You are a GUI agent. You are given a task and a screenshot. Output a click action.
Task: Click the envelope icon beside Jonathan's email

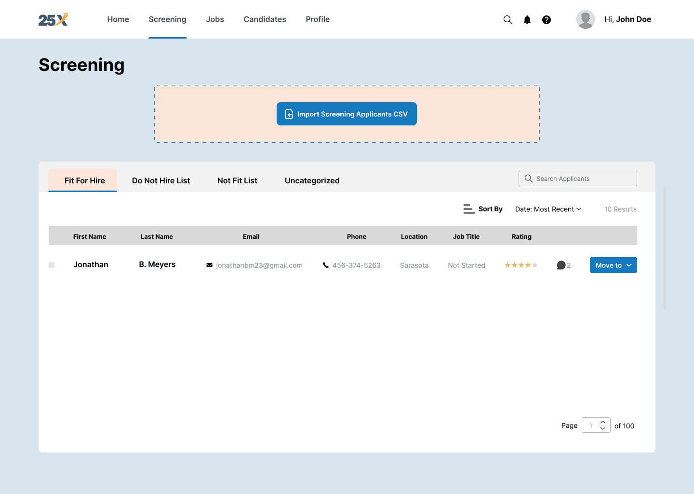point(209,265)
